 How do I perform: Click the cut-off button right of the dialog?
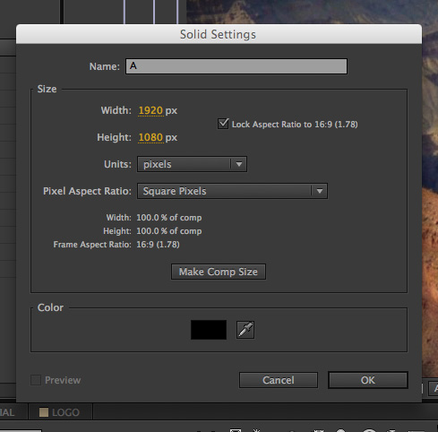[434, 388]
